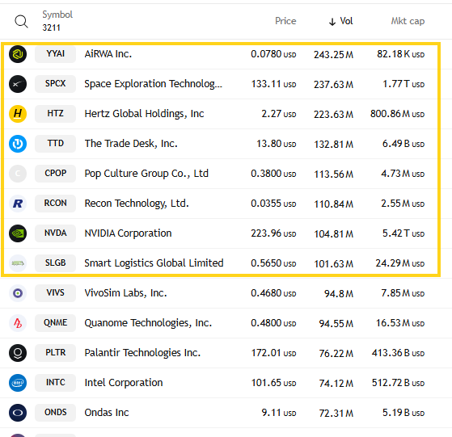The width and height of the screenshot is (452, 437).
Task: Click the Ondas Inc logo icon
Action: coord(18,413)
